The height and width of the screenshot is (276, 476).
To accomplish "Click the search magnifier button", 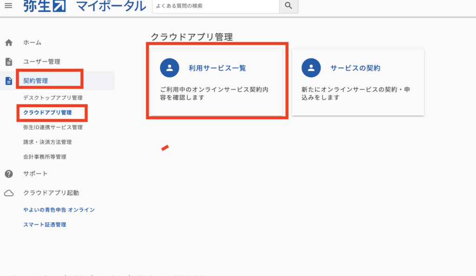I will click(x=288, y=6).
